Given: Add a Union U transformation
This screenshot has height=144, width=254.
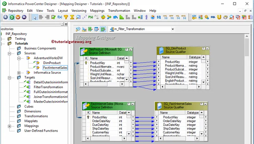Looking at the screenshot, I should (x=219, y=17).
